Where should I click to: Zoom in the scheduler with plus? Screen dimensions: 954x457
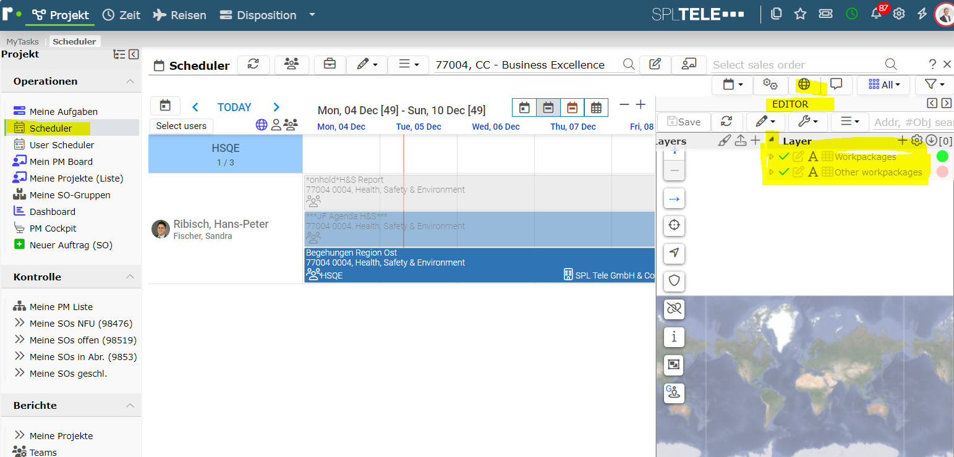click(x=641, y=105)
